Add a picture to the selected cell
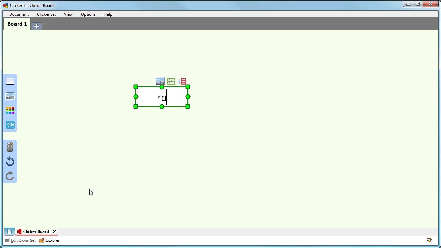The image size is (441, 248). (160, 81)
